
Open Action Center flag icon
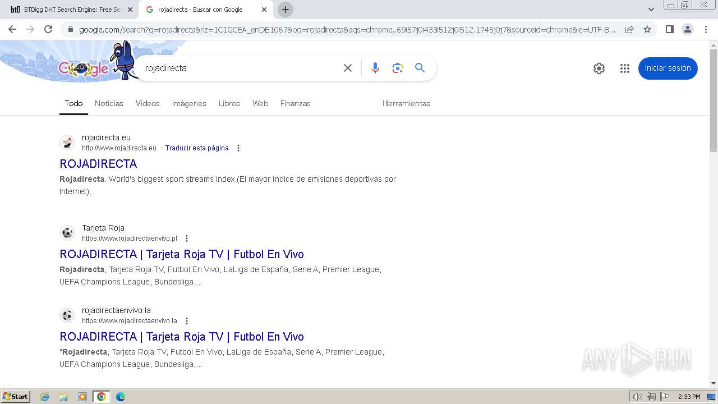[x=665, y=397]
